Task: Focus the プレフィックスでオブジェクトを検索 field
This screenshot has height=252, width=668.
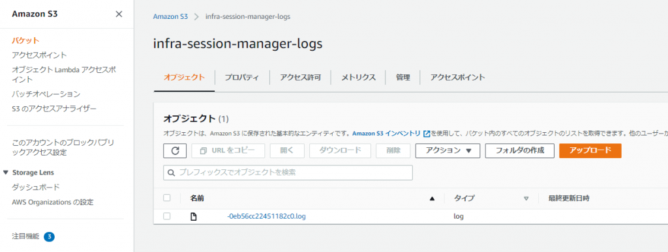Action: 288,173
